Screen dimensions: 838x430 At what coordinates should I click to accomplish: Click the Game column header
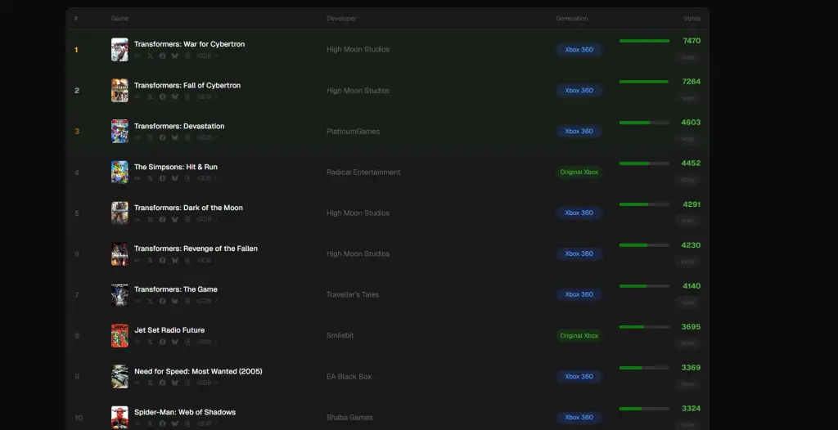(x=119, y=19)
